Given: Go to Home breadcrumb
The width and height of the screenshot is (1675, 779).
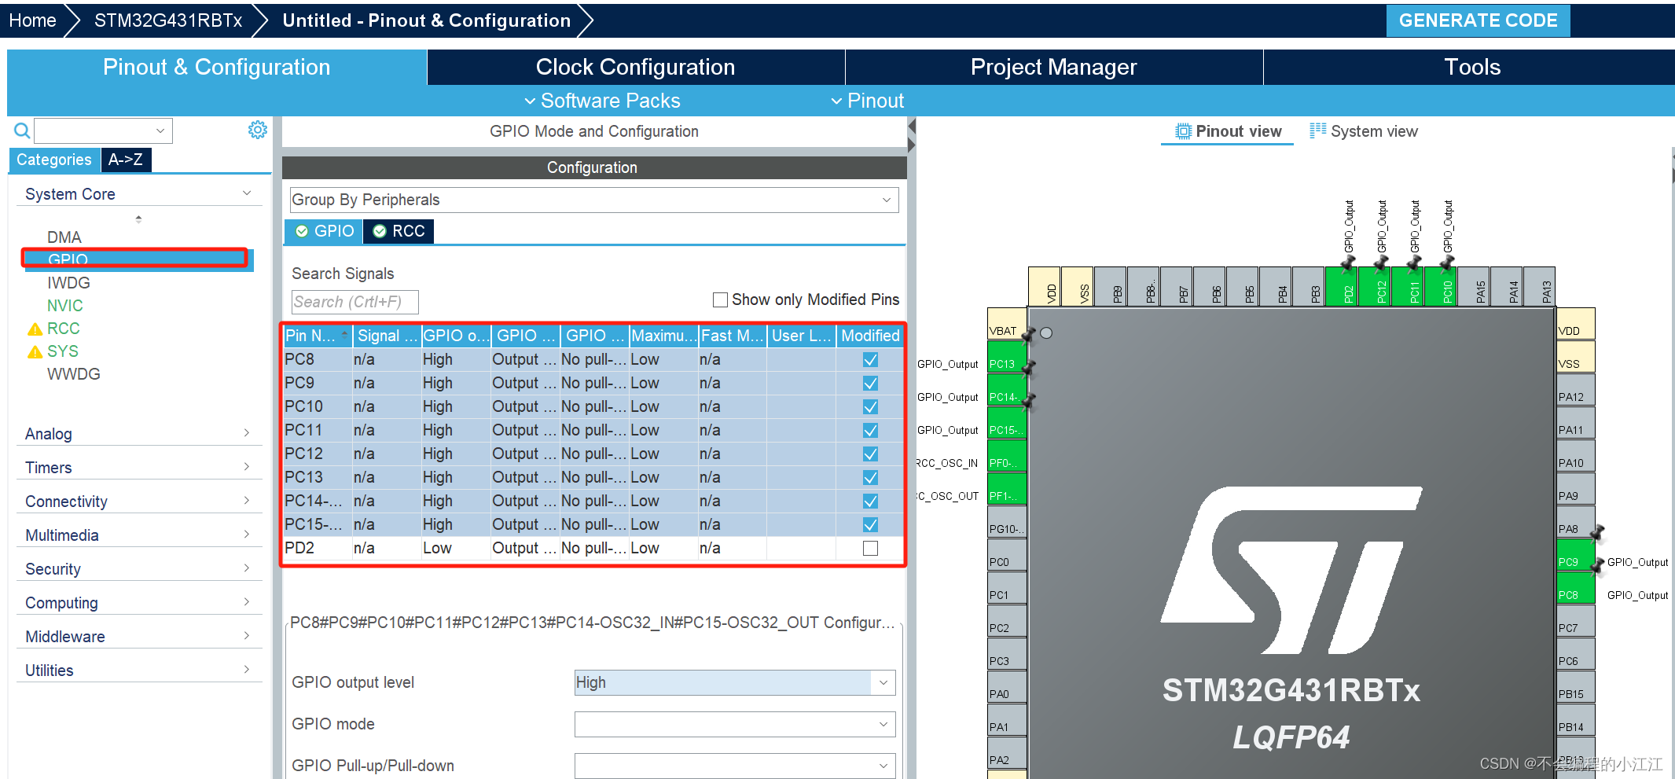Looking at the screenshot, I should (32, 20).
